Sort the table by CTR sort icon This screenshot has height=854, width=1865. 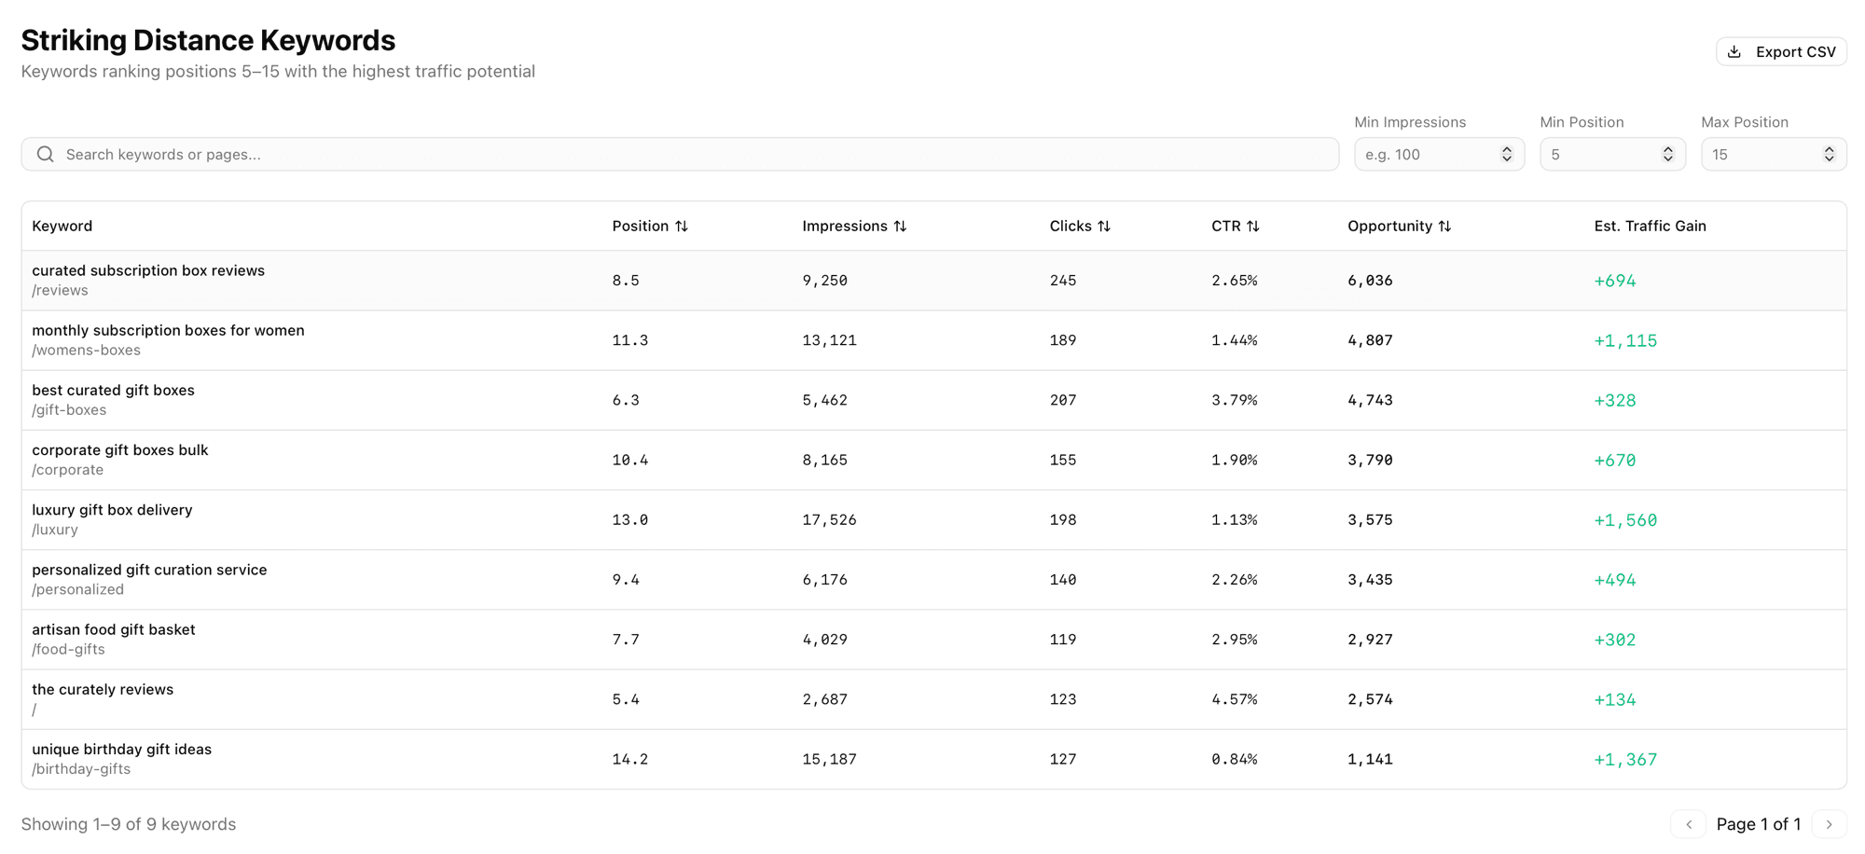pos(1252,226)
